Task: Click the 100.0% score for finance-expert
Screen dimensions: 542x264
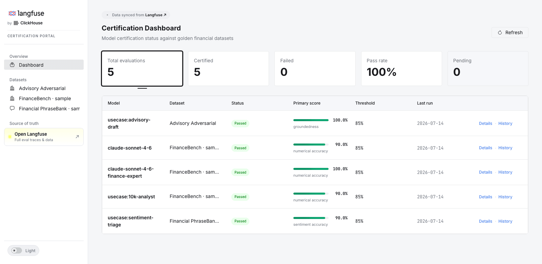Action: point(340,169)
